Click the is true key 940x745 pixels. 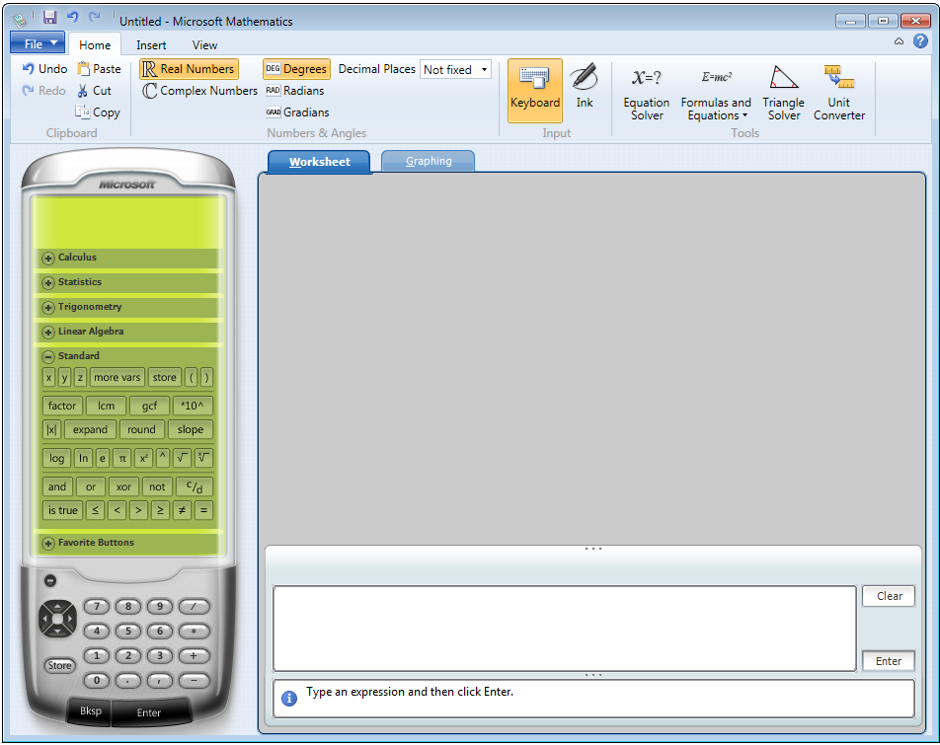point(63,510)
